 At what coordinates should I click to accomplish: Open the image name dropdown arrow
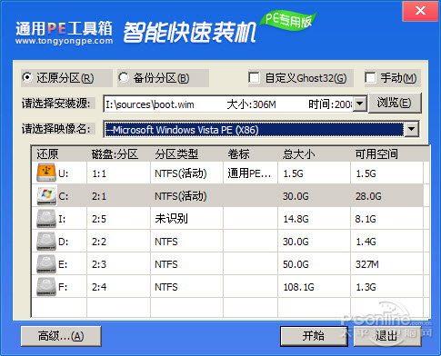pos(411,129)
